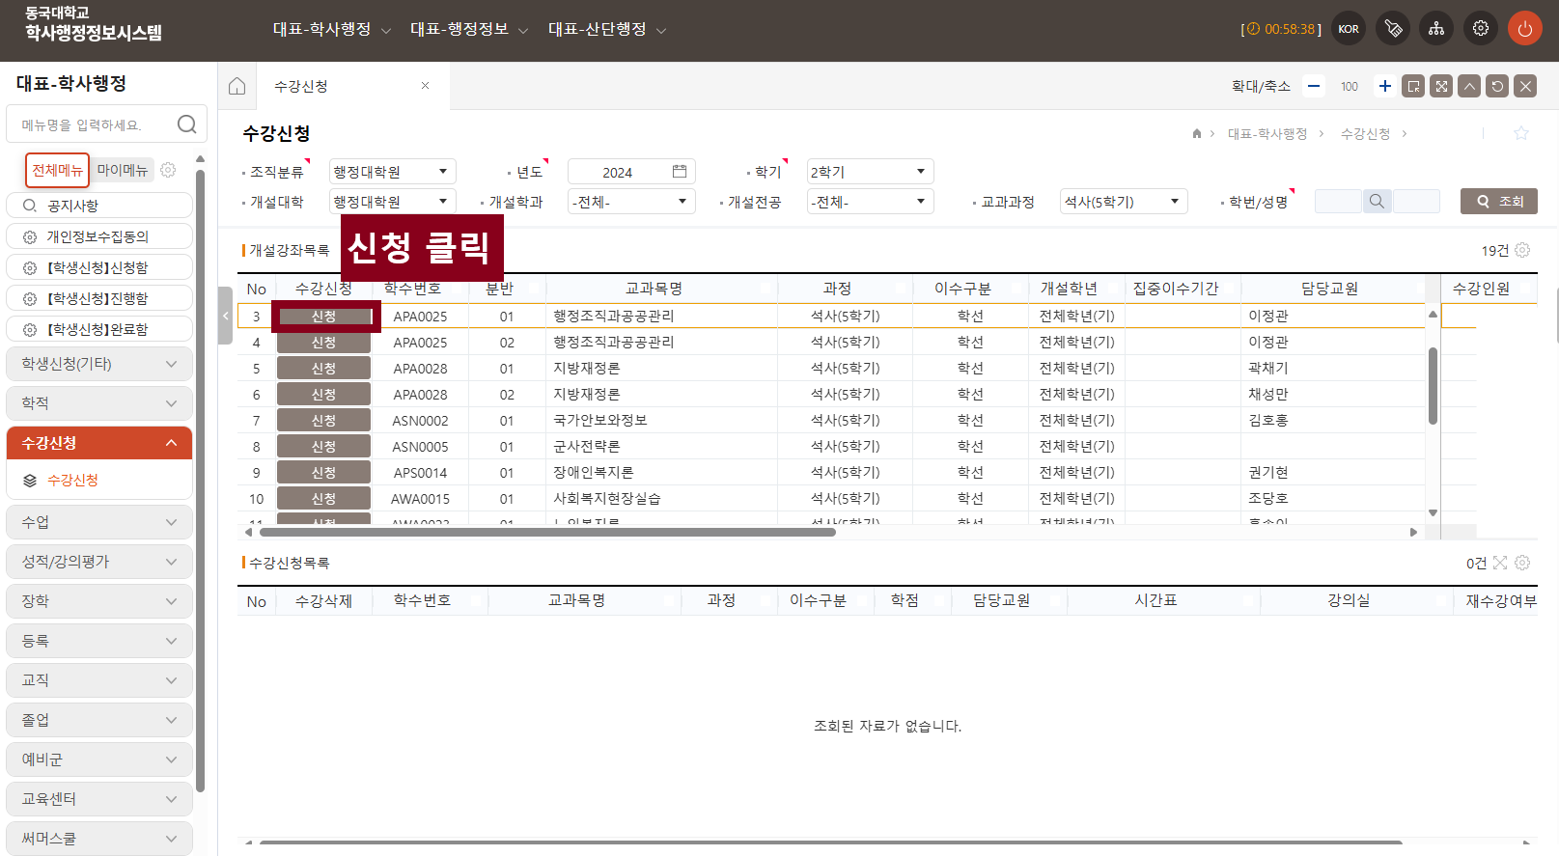Select the 마이메뉴 tab
This screenshot has width=1559, height=856.
pyautogui.click(x=123, y=170)
